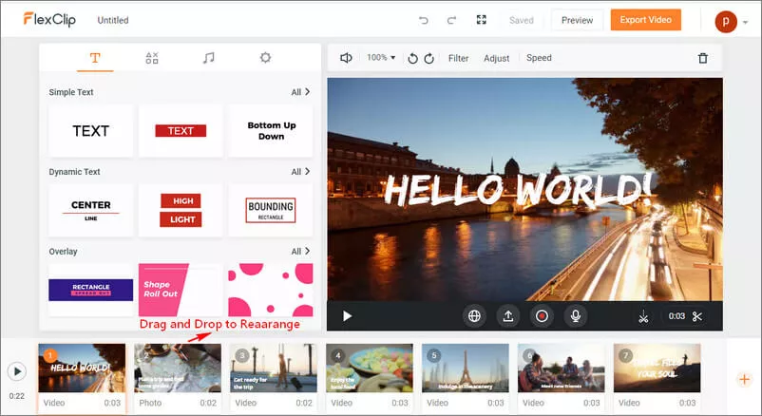Rotate clip clockwise icon
Viewport: 762px width, 416px height.
(429, 58)
